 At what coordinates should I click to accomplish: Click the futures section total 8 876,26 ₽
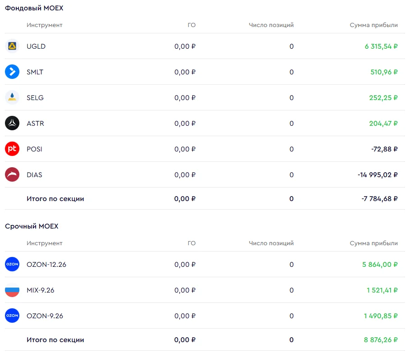click(x=381, y=340)
